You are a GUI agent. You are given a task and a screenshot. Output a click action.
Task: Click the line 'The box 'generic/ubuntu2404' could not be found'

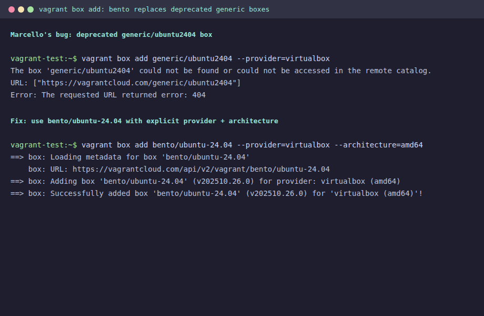pos(221,71)
